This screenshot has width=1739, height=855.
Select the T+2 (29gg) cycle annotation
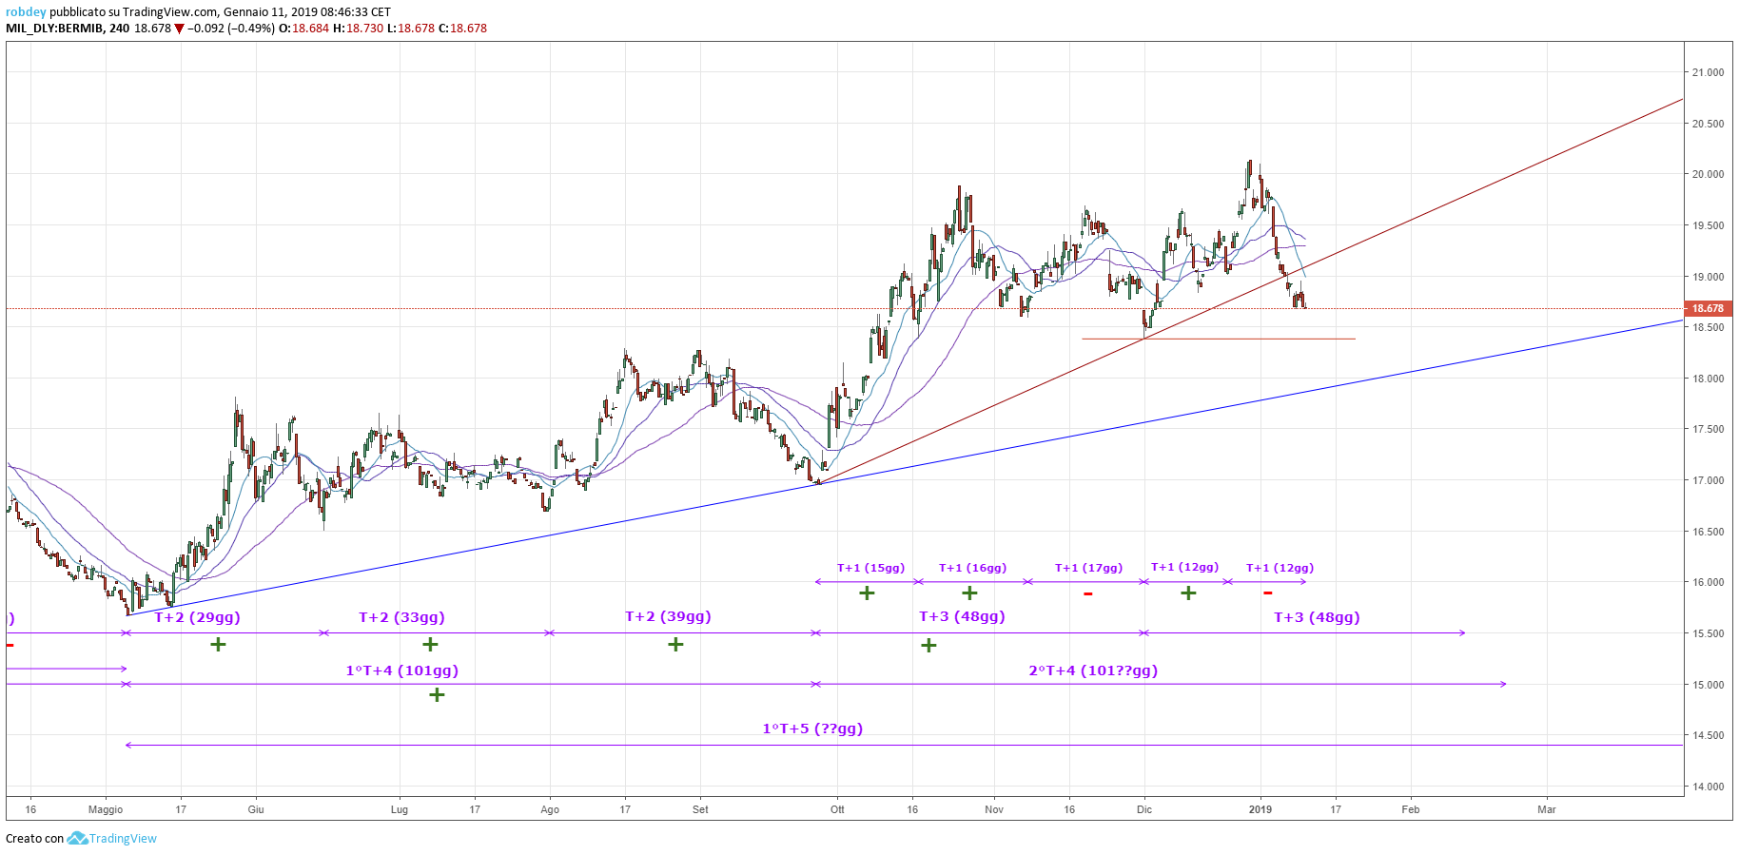pyautogui.click(x=197, y=617)
